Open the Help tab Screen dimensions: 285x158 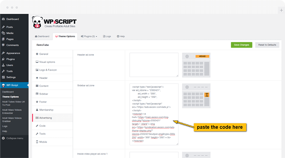click(x=121, y=36)
